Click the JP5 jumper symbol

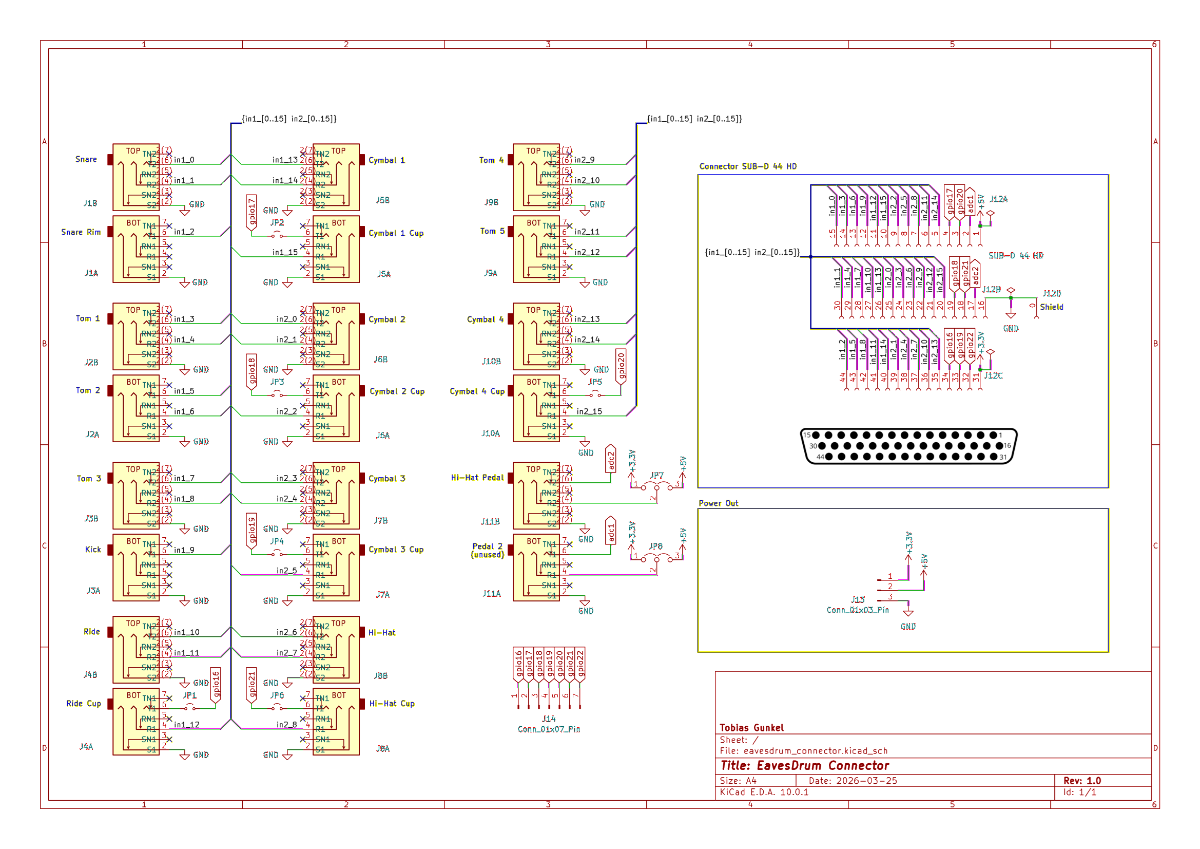point(595,394)
